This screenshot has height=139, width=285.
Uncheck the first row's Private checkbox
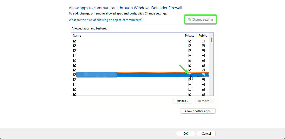(190, 41)
